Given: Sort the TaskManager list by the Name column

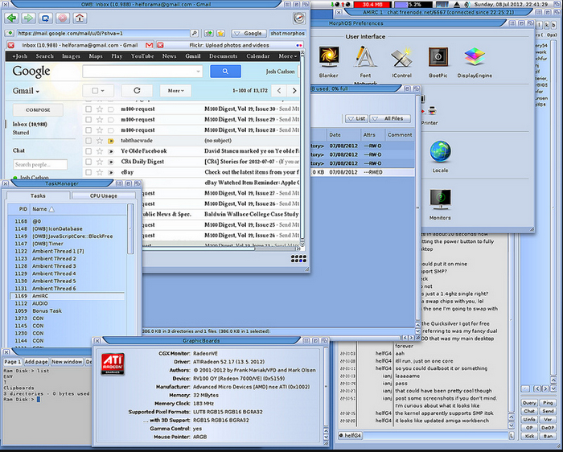Looking at the screenshot, I should pyautogui.click(x=43, y=209).
